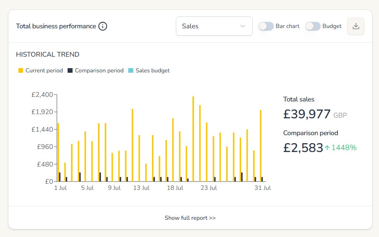This screenshot has height=237, width=379.
Task: Toggle Budget overlay off
Action: (312, 26)
